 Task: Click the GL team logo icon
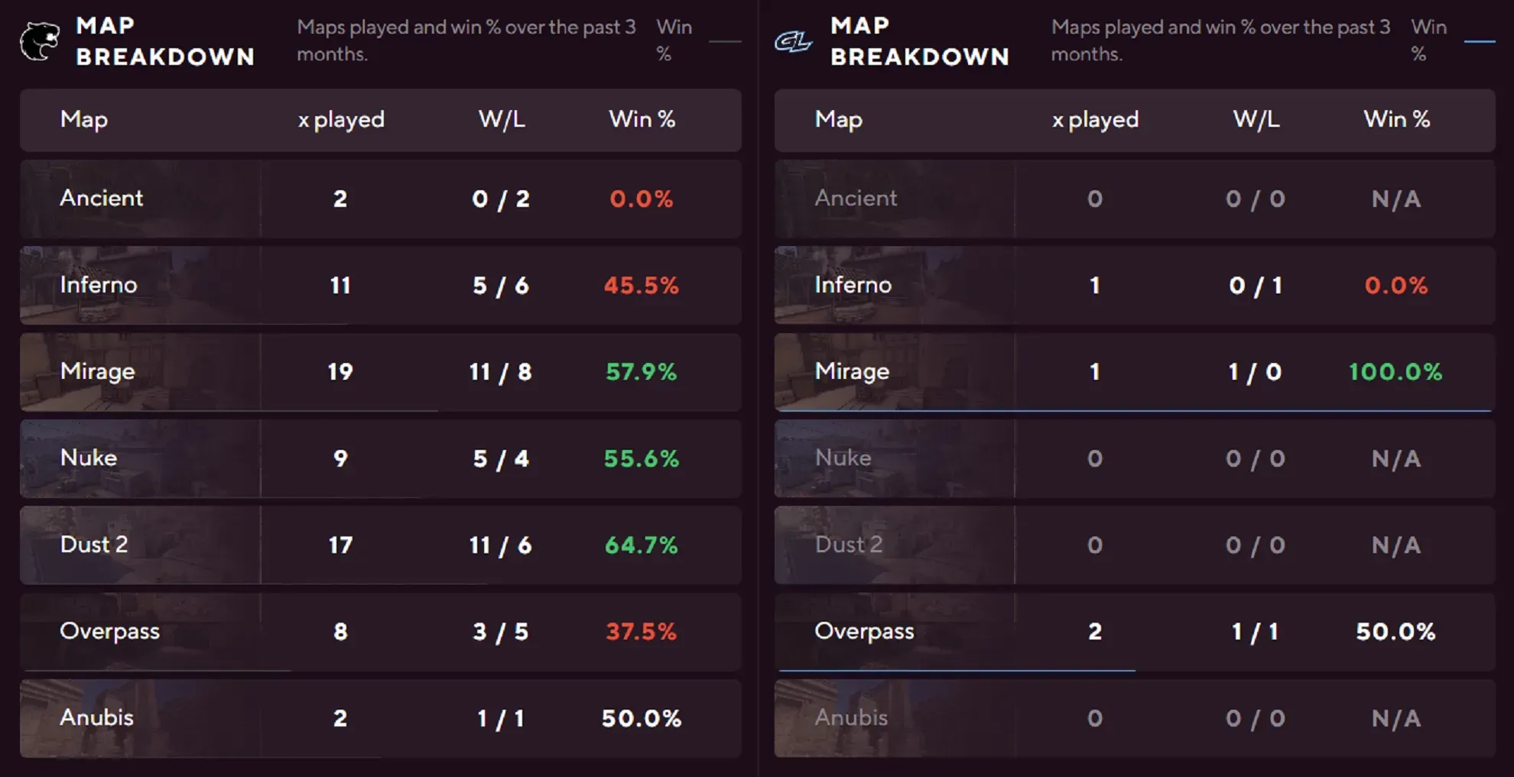(793, 41)
